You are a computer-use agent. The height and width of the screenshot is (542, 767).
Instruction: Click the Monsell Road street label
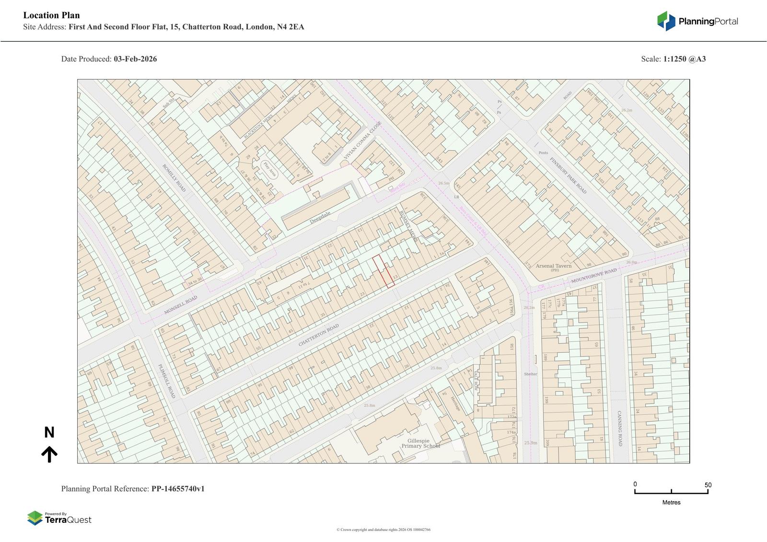tap(181, 305)
